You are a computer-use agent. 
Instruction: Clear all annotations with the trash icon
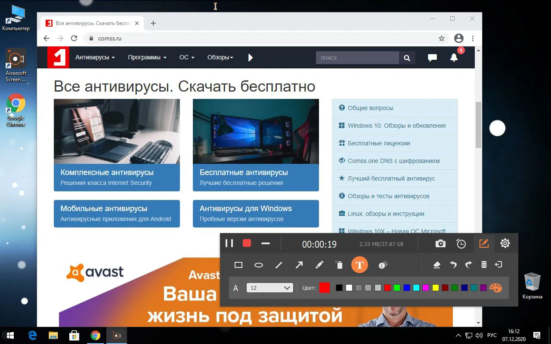(x=484, y=264)
